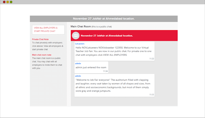Screen dimensions: 205x118
Task: Click the 11:35 message timestamp
Action: 152,95
